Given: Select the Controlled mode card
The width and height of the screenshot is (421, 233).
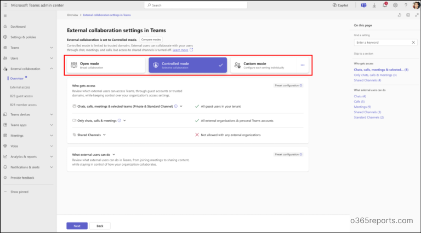Looking at the screenshot, I should 187,65.
